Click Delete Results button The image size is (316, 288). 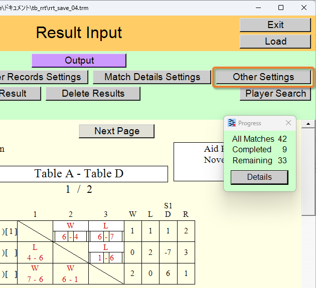tap(93, 94)
